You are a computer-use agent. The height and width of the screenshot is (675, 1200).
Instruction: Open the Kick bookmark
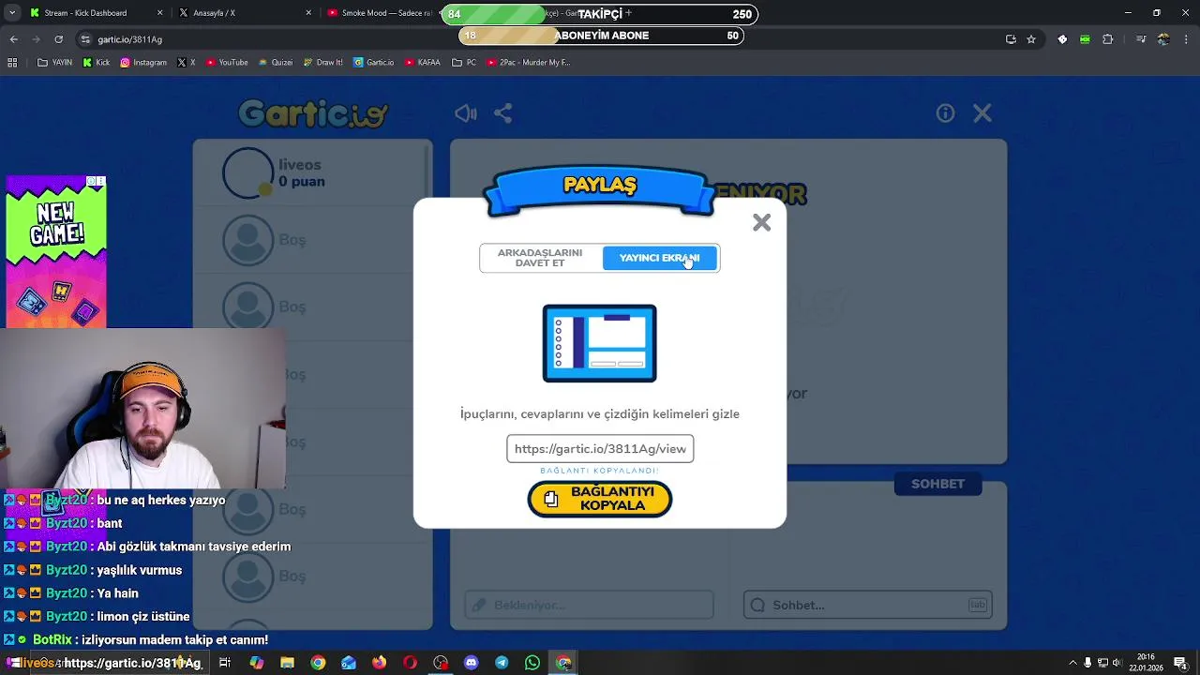(x=97, y=63)
